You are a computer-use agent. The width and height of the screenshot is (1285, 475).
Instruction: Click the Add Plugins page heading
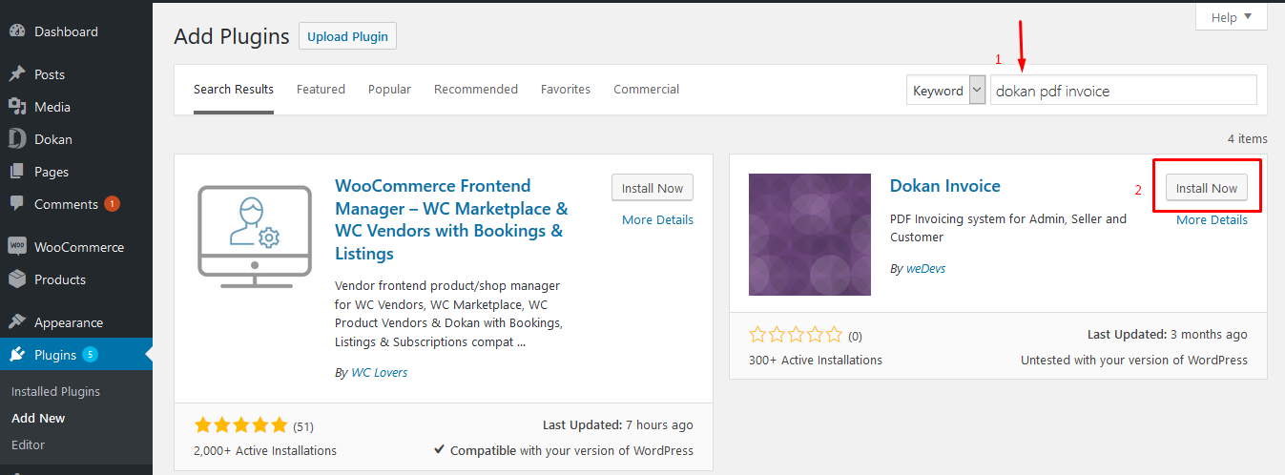(232, 37)
